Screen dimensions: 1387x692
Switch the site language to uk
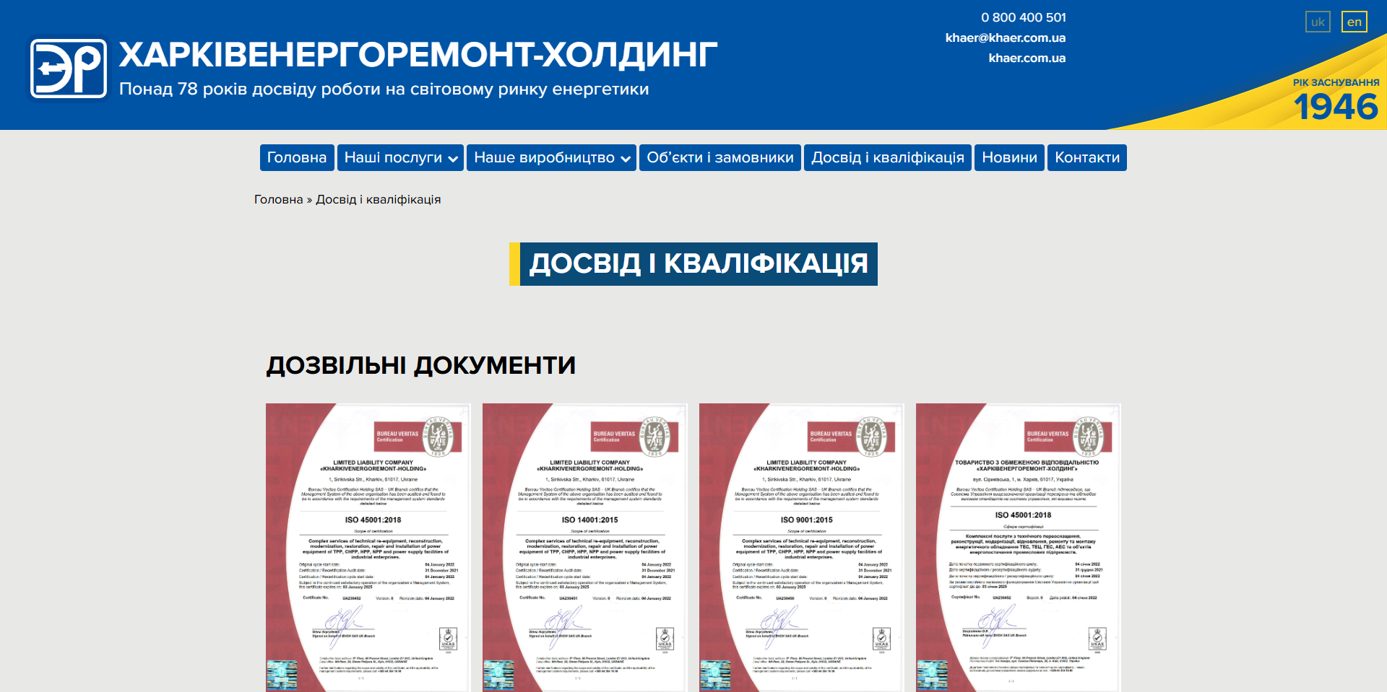(1318, 22)
